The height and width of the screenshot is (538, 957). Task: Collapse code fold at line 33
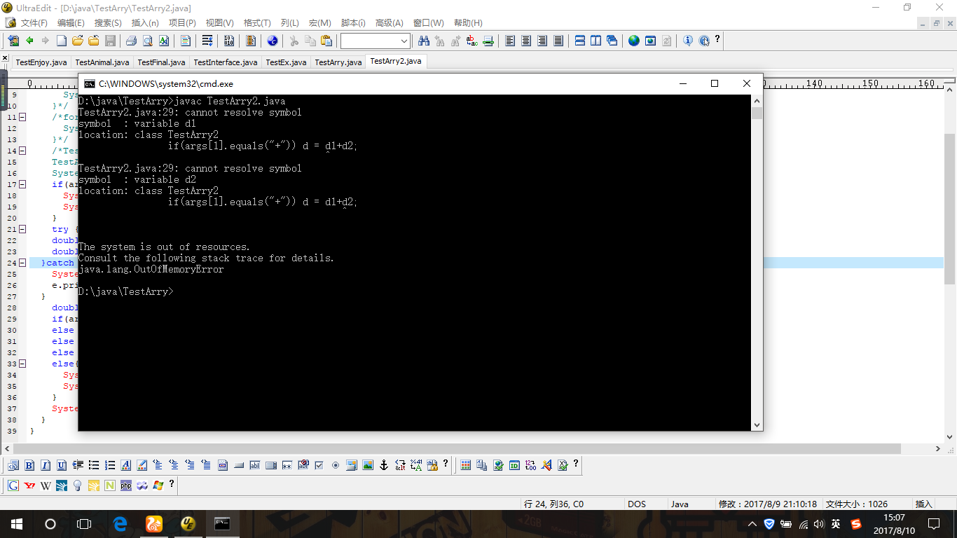(x=22, y=364)
